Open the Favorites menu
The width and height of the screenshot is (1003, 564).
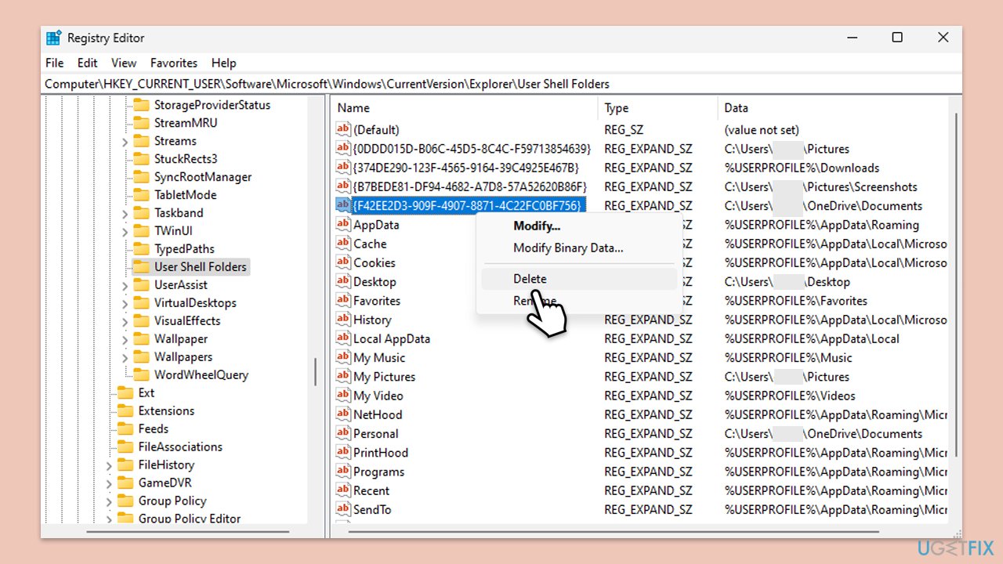coord(174,63)
